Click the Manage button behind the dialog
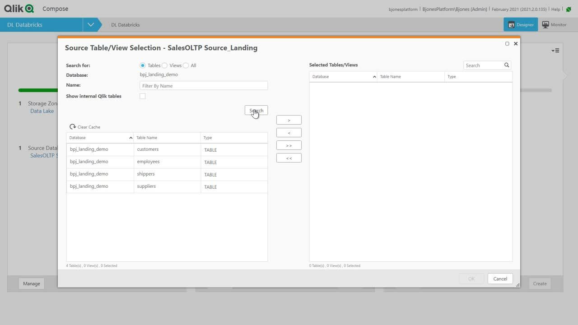This screenshot has width=578, height=325. coord(32,283)
